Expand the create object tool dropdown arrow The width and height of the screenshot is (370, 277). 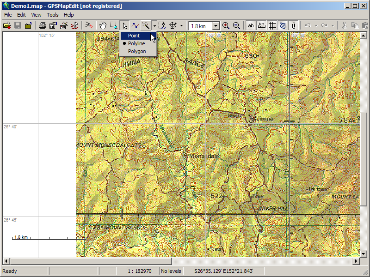point(154,25)
